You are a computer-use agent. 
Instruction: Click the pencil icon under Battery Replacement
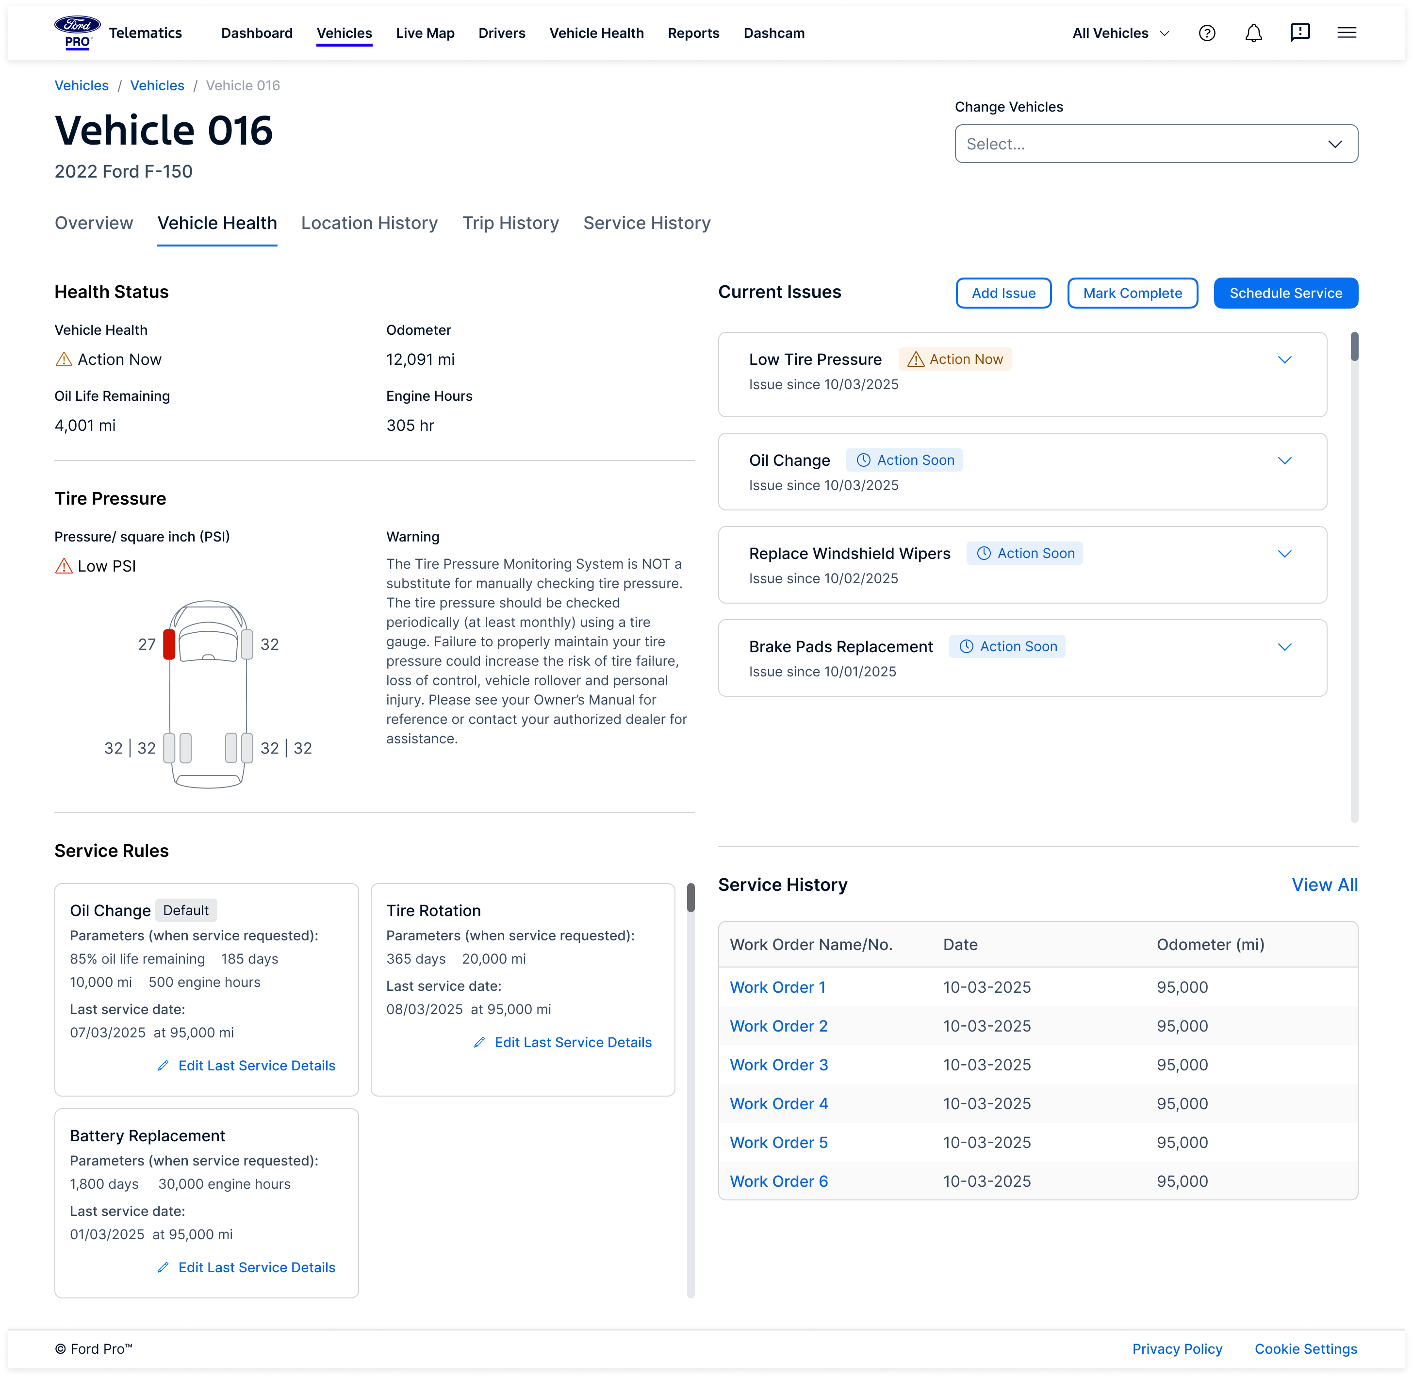click(x=164, y=1267)
